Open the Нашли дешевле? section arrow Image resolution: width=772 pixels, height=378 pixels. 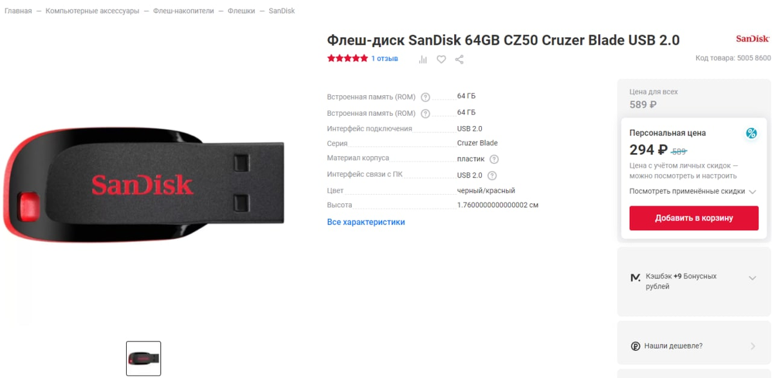[x=753, y=346]
